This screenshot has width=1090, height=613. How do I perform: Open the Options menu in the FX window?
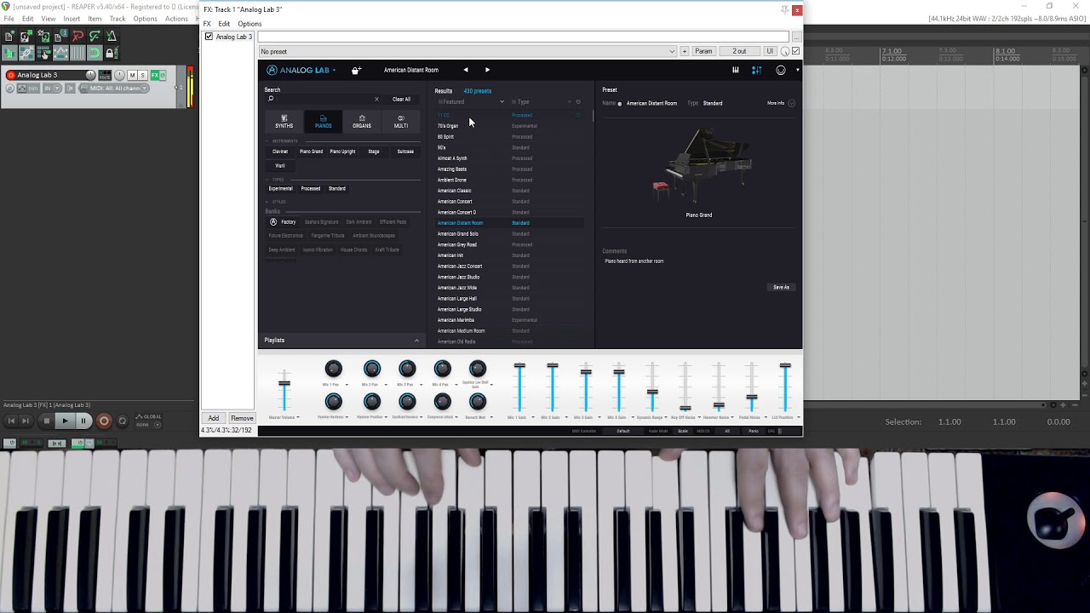click(250, 24)
